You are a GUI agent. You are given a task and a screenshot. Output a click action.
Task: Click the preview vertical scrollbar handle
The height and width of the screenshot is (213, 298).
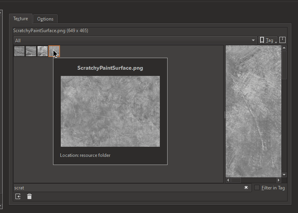pyautogui.click(x=284, y=65)
